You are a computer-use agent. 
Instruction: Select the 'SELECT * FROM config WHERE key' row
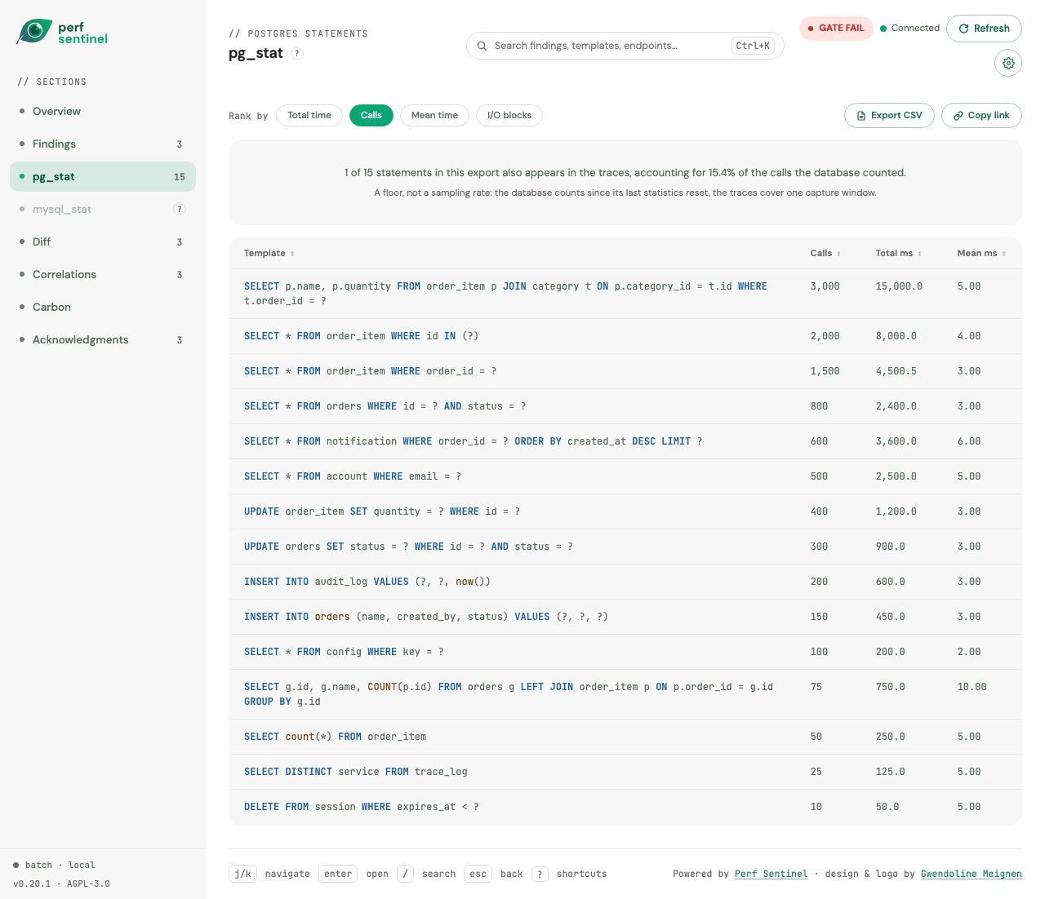point(625,652)
